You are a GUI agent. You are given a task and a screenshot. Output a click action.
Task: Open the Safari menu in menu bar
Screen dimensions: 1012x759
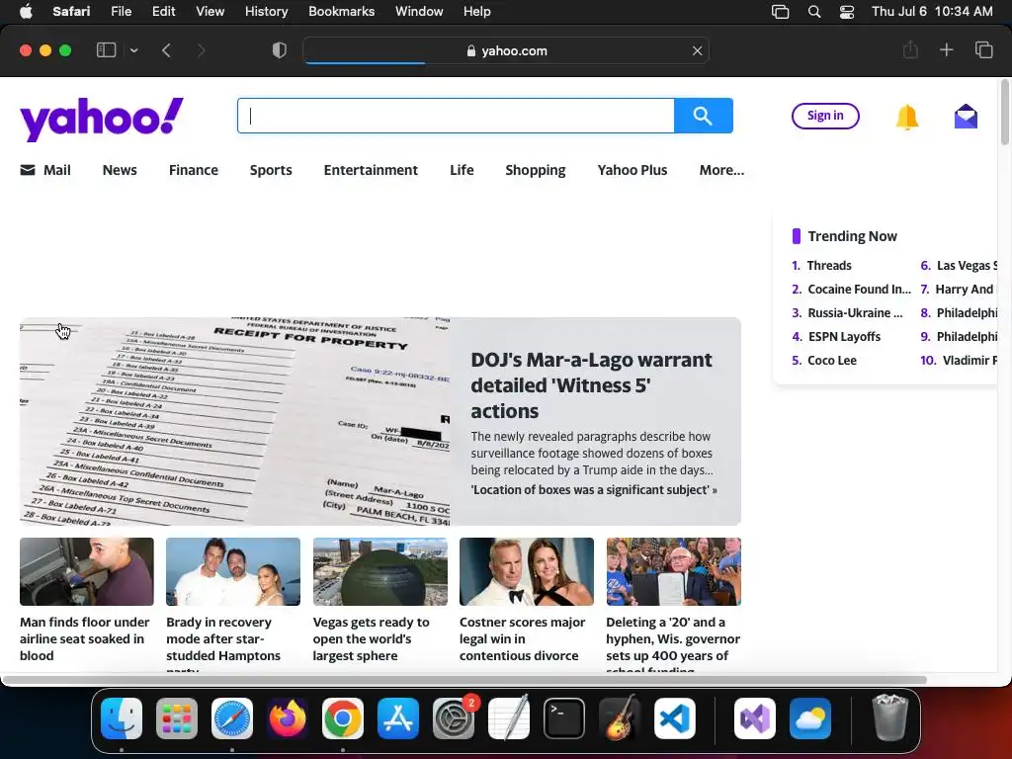click(x=71, y=12)
